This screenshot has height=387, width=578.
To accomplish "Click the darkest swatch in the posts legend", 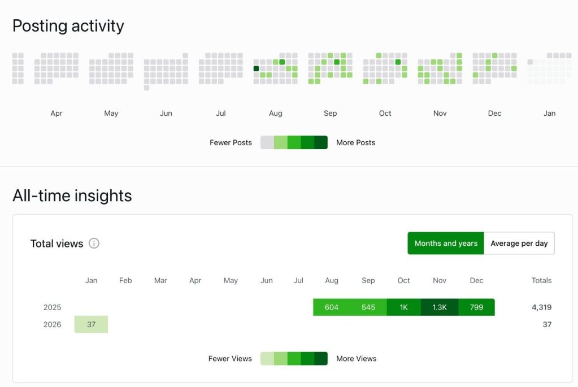I will pyautogui.click(x=321, y=142).
